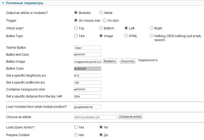Select the Article output radio button
This screenshot has width=204, height=140.
pos(101,13)
